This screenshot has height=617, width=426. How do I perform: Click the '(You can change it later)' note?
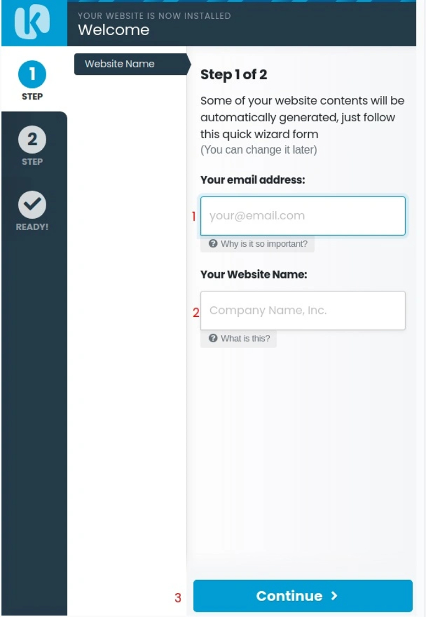click(259, 150)
